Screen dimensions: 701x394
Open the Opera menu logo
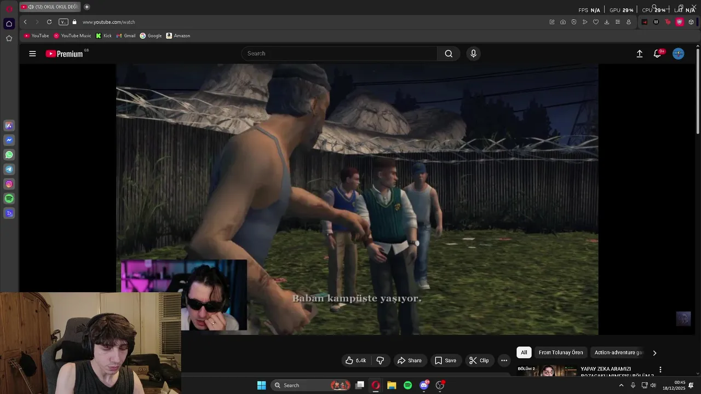pos(9,9)
